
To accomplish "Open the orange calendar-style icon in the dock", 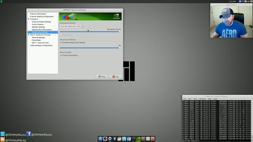I will [x=119, y=139].
